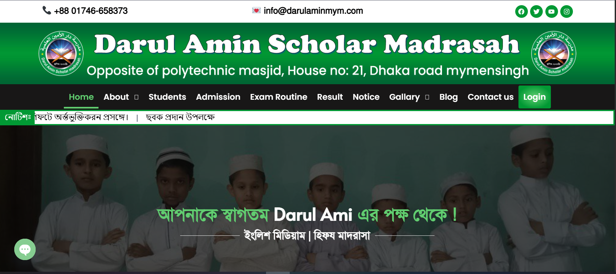Screen dimensions: 616x274
Task: Open the Notice menu item
Action: pyautogui.click(x=366, y=97)
